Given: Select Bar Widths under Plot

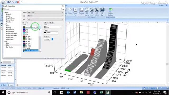Looking at the screenshot, I should coord(10,47).
